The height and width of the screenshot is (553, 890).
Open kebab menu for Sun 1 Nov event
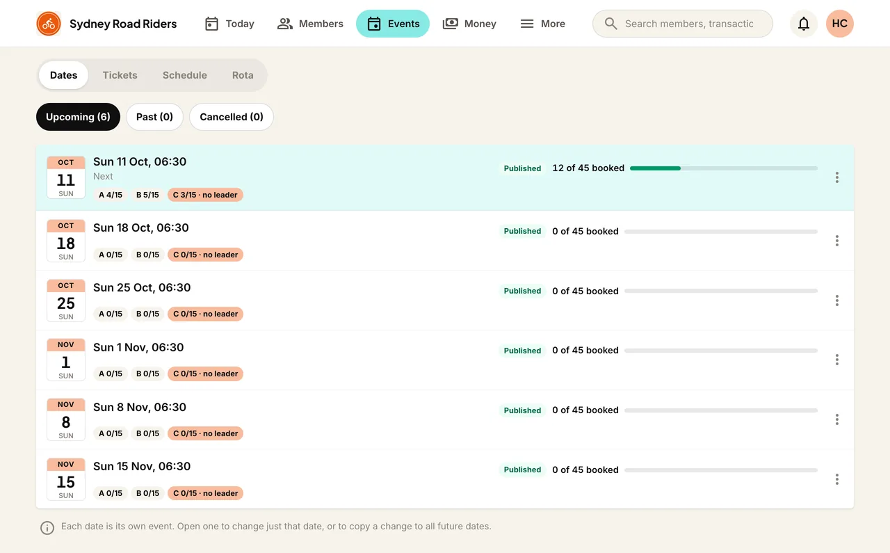837,360
